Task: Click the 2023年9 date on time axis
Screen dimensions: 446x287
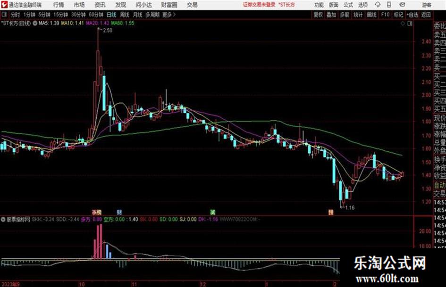Action: [10, 284]
